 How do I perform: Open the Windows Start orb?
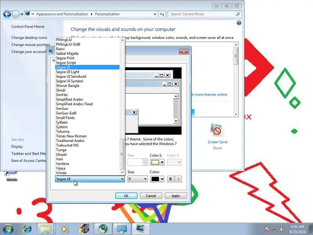point(8,229)
